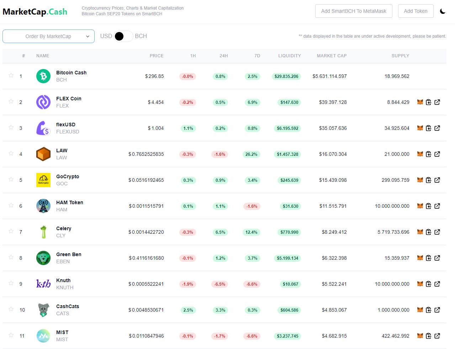Screen dimensions: 455x349
Task: Add Celery to MetaMask fox icon
Action: coord(420,232)
